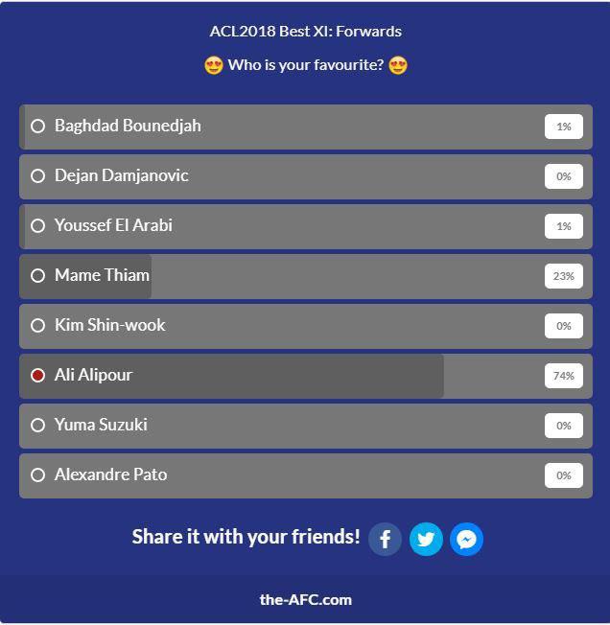Choose the Dejan Damjanovic radio option

[38, 175]
